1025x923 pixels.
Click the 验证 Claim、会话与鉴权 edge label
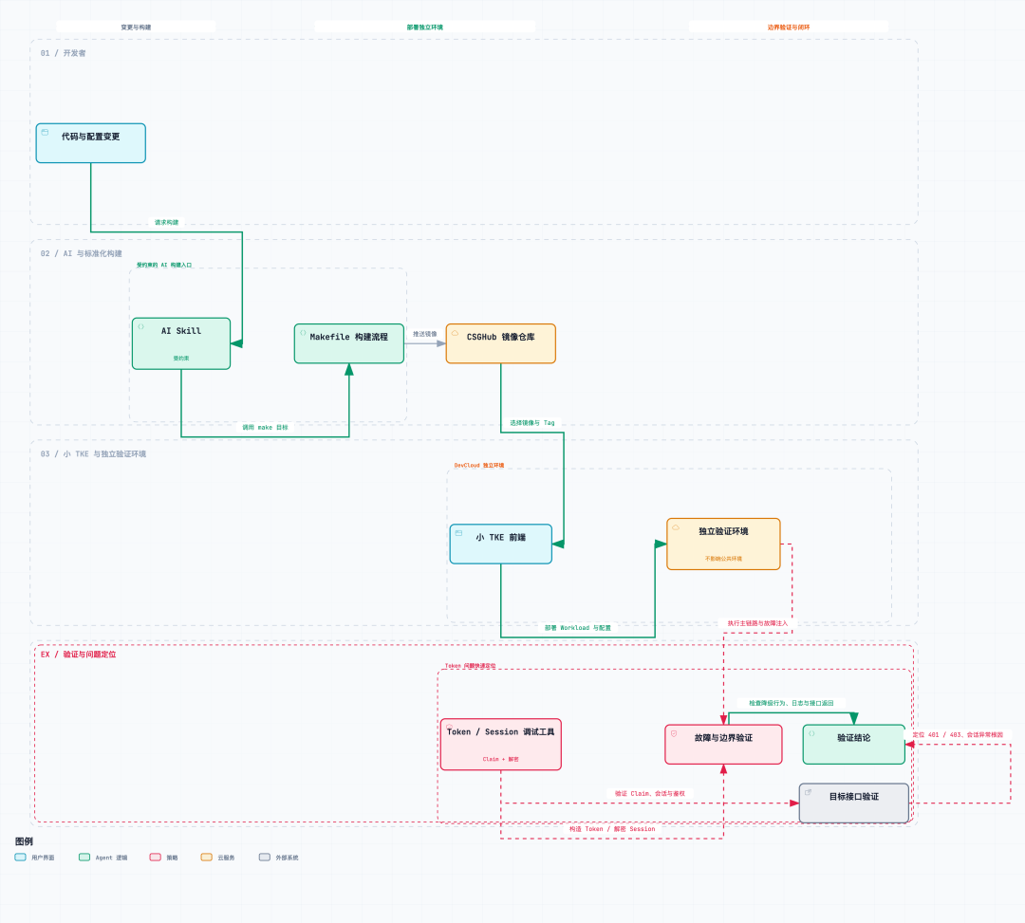tap(650, 794)
